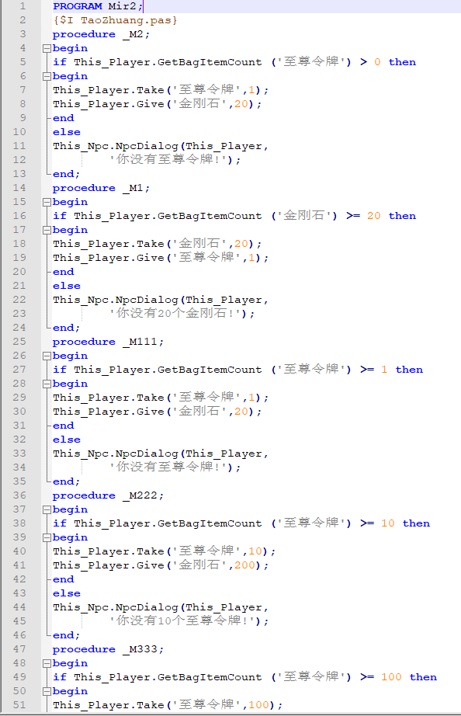This screenshot has height=716, width=461.
Task: Collapse the begin block at line 6
Action: pyautogui.click(x=47, y=76)
